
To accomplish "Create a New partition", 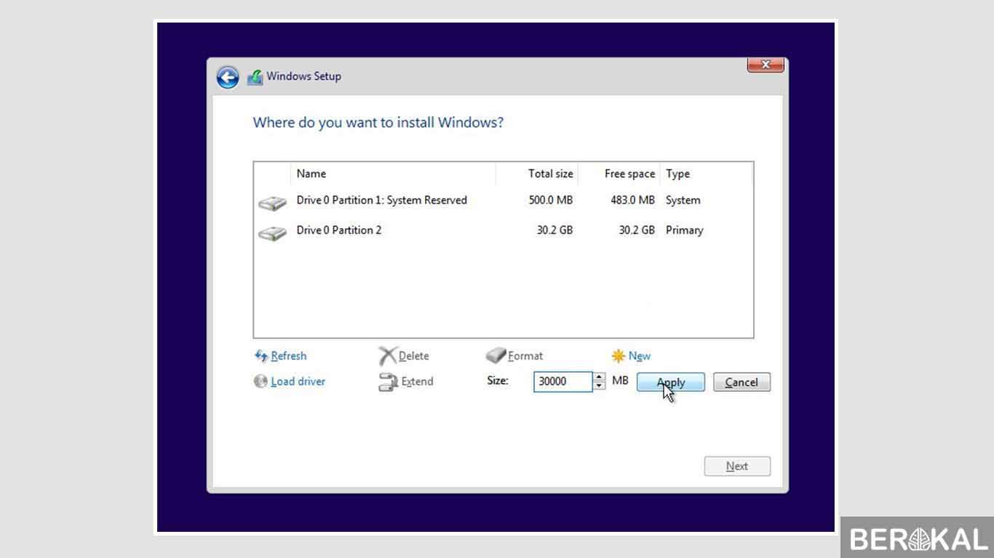I will click(x=640, y=356).
